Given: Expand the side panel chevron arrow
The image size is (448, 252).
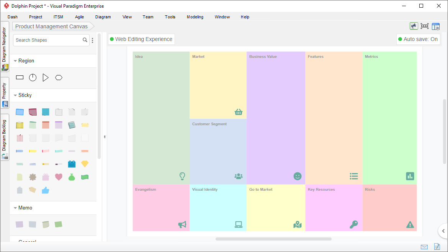Looking at the screenshot, I should [x=443, y=231].
